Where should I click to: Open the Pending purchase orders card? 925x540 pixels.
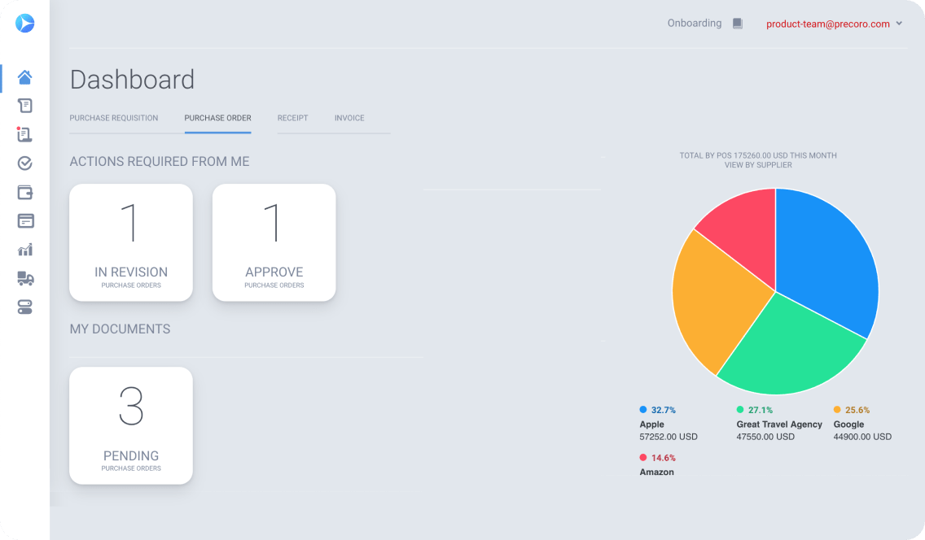pos(130,425)
